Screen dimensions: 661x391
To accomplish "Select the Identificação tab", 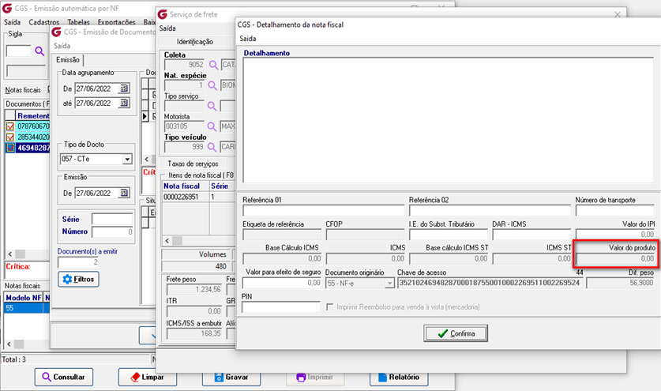I will 195,41.
